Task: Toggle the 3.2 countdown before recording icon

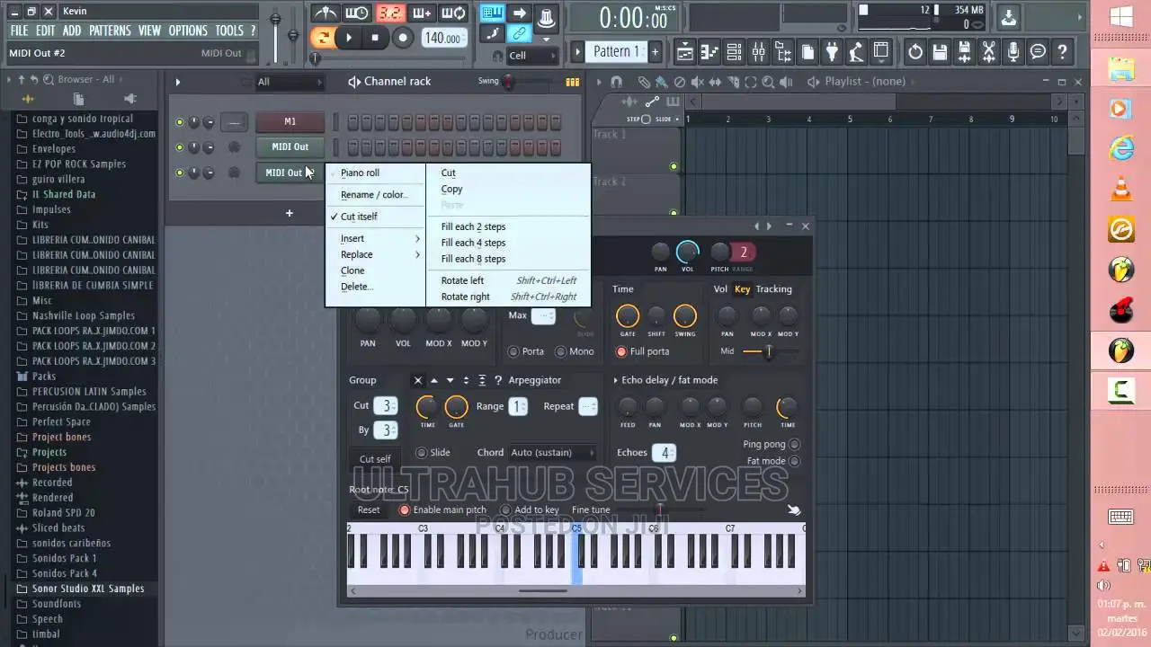Action: coord(389,13)
